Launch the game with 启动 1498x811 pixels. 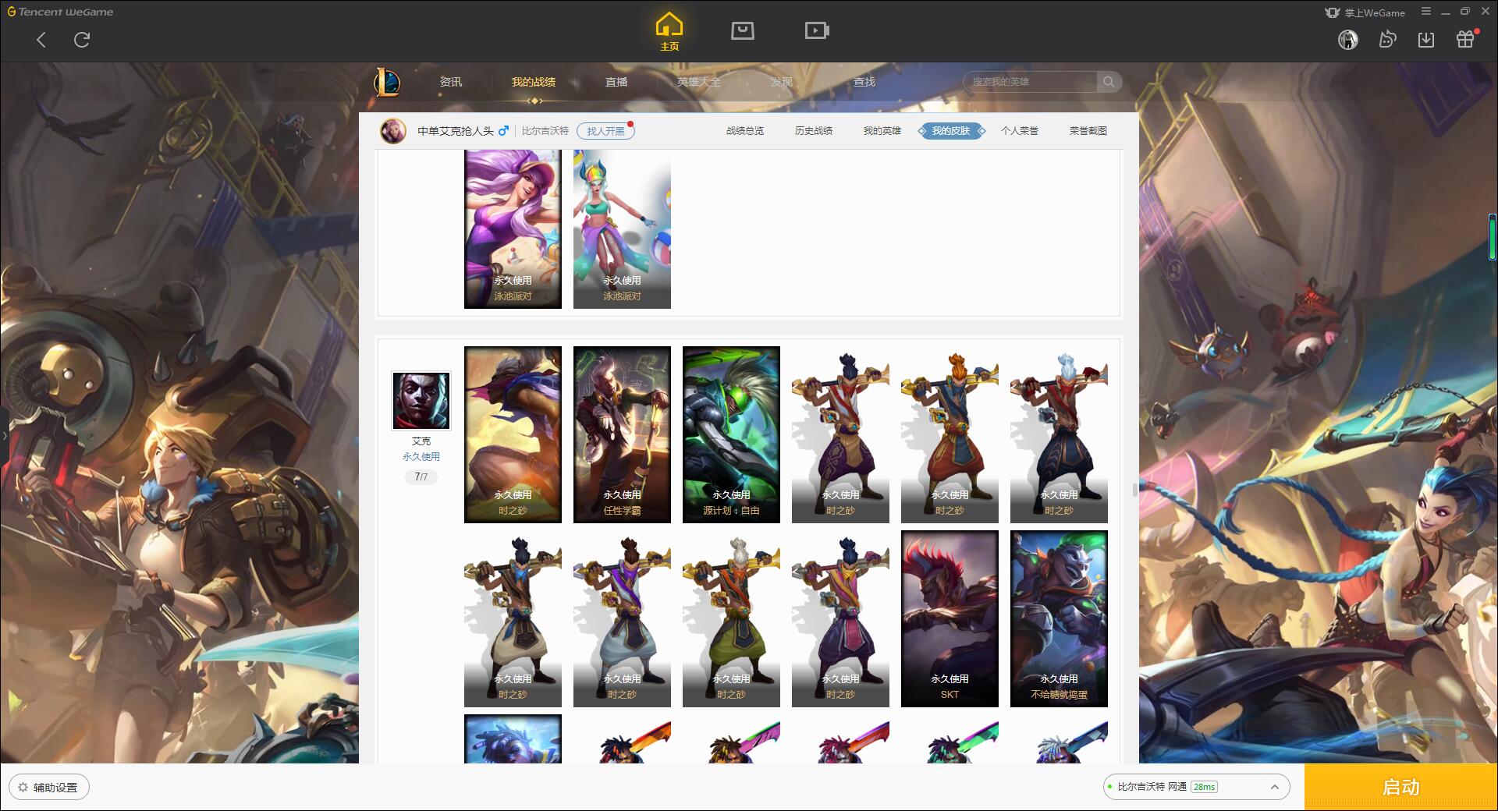(1400, 787)
